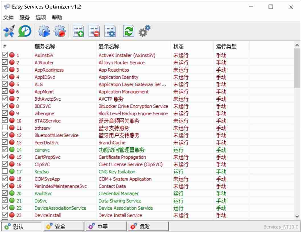Click the list with gear settings icon
Viewport: 301px width, 232px height.
[110, 31]
